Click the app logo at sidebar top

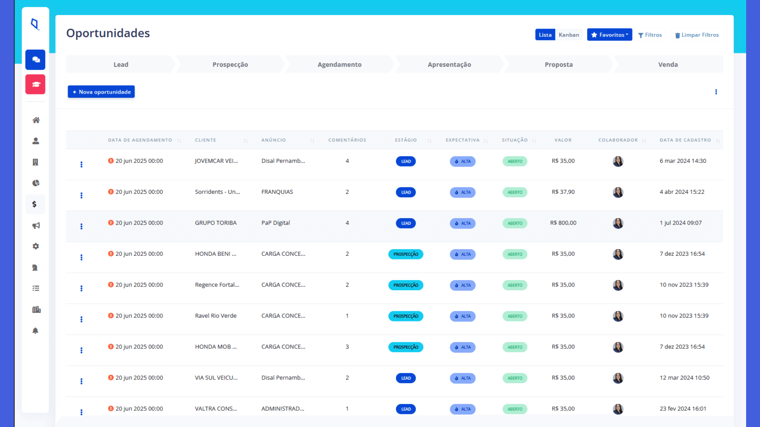pos(35,24)
